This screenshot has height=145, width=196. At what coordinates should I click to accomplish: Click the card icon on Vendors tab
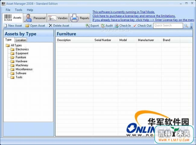(x=52, y=18)
